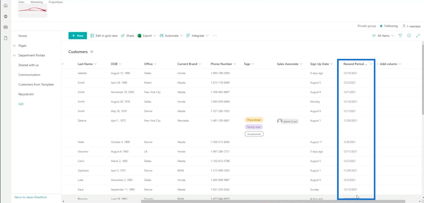Screen dimensions: 424x203
Task: Open the news icon in the app bar
Action: [6, 27]
